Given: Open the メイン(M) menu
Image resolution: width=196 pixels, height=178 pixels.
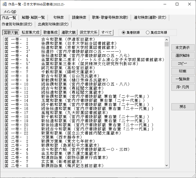Looking at the screenshot, I should 10,12.
